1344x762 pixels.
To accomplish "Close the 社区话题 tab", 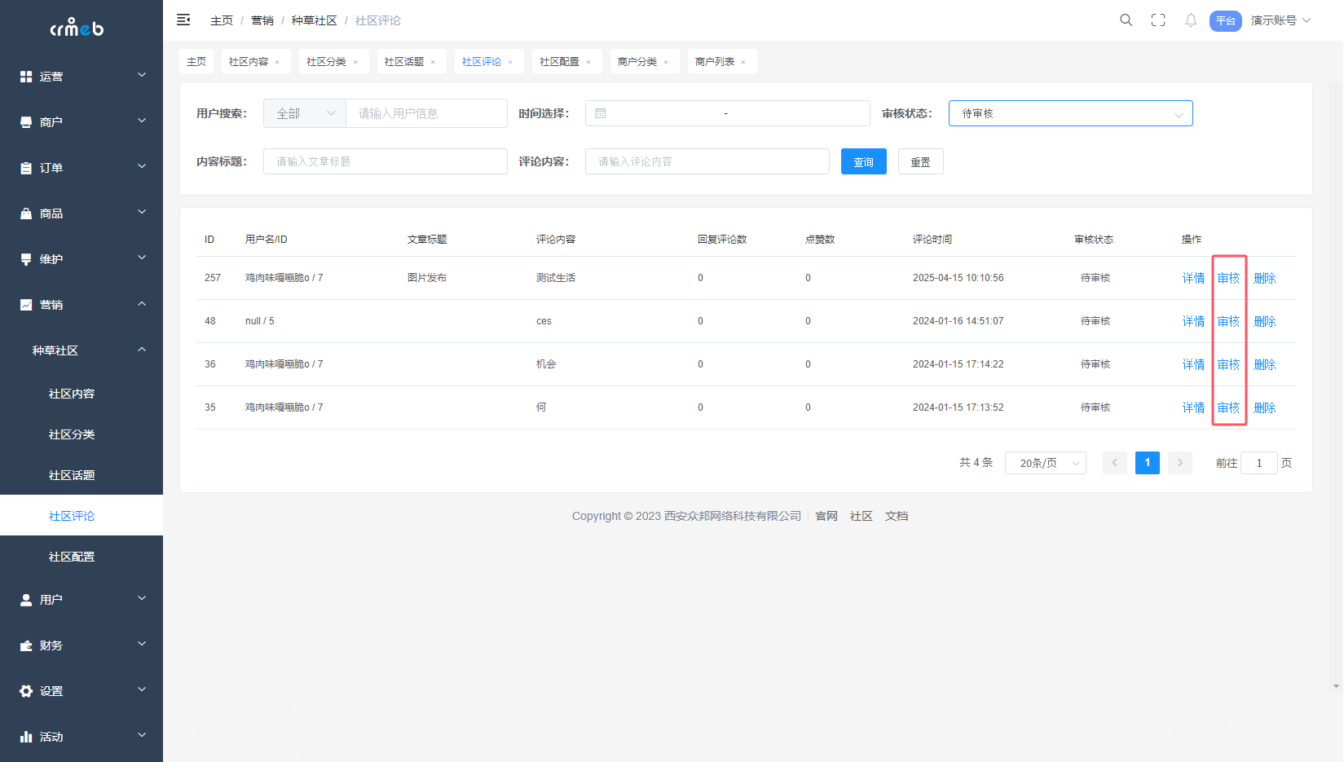I will point(433,62).
